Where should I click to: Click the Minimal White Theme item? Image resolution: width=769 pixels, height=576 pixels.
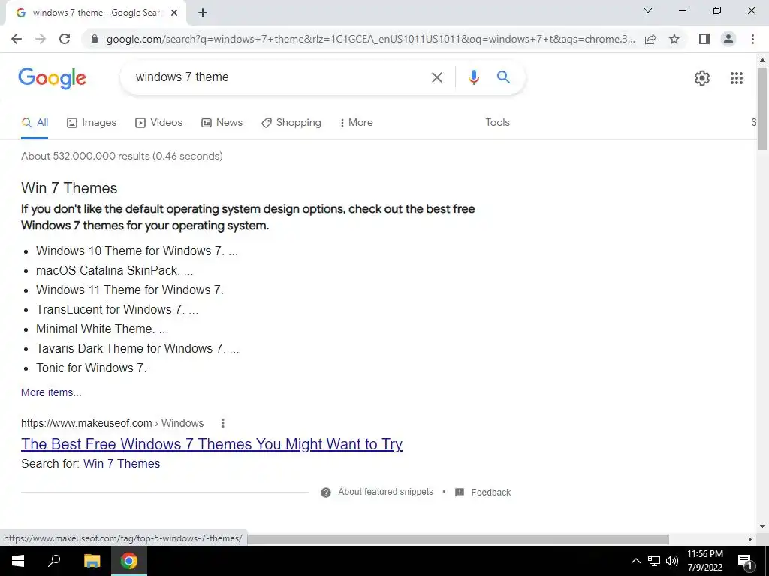click(x=102, y=328)
